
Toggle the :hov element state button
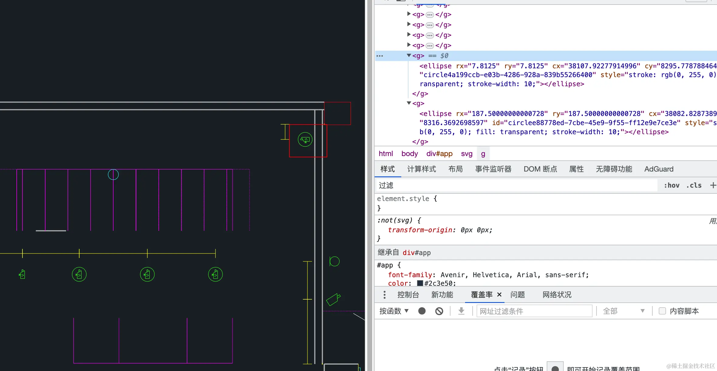click(x=671, y=185)
